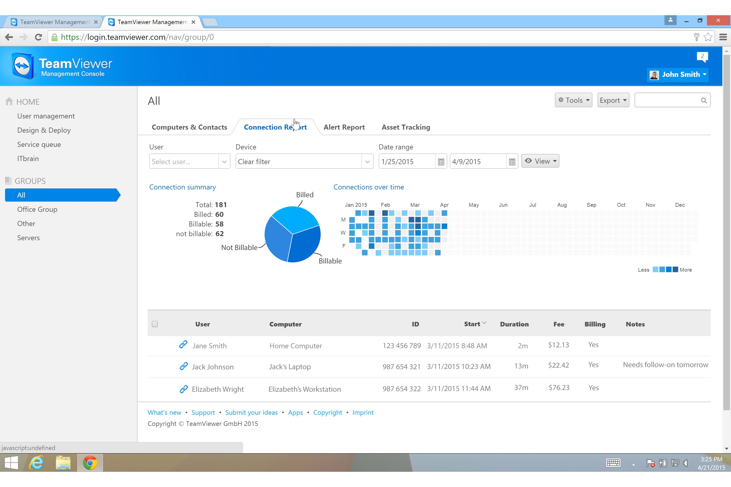This screenshot has width=731, height=487.
Task: Expand the Export dropdown
Action: coord(613,100)
